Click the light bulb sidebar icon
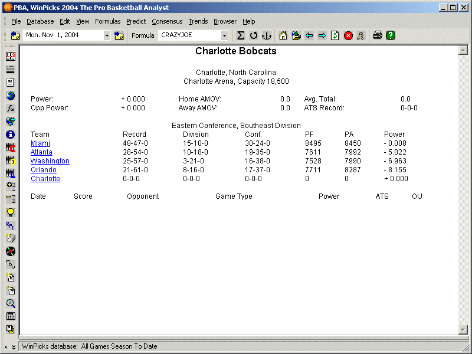 11,212
